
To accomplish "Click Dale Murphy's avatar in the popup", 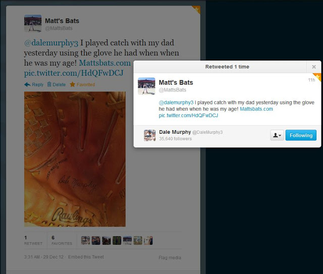I will 149,135.
